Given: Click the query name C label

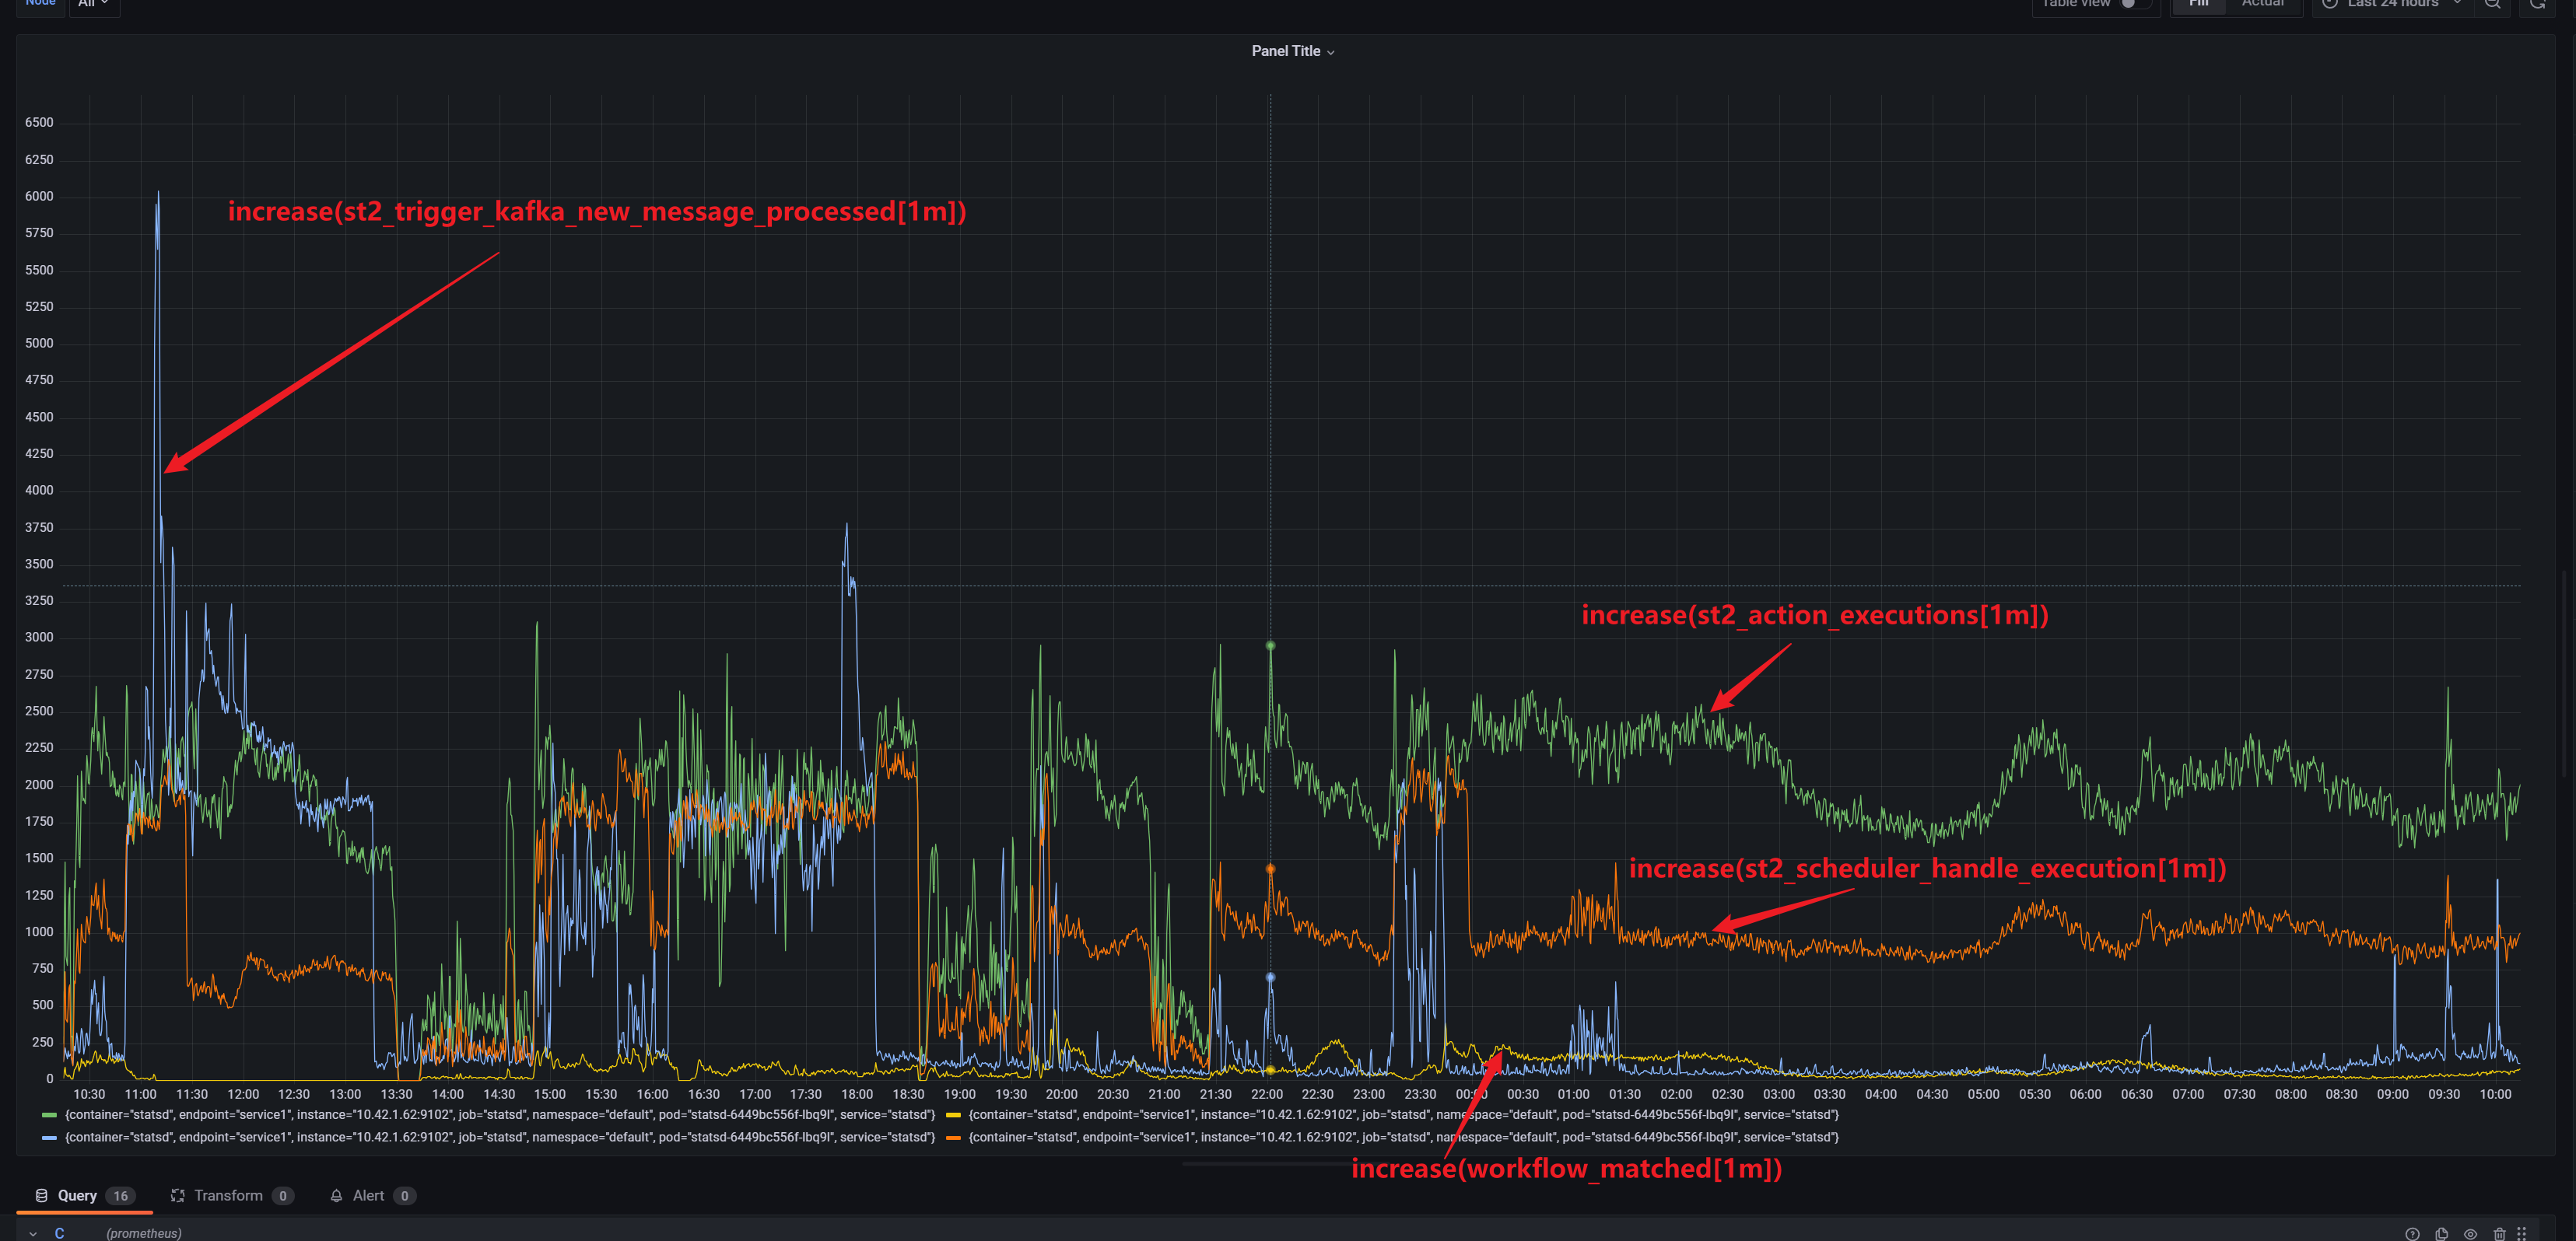Looking at the screenshot, I should click(x=60, y=1234).
